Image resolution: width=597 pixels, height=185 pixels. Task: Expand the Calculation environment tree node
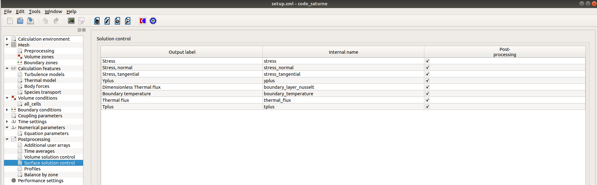[x=7, y=39]
